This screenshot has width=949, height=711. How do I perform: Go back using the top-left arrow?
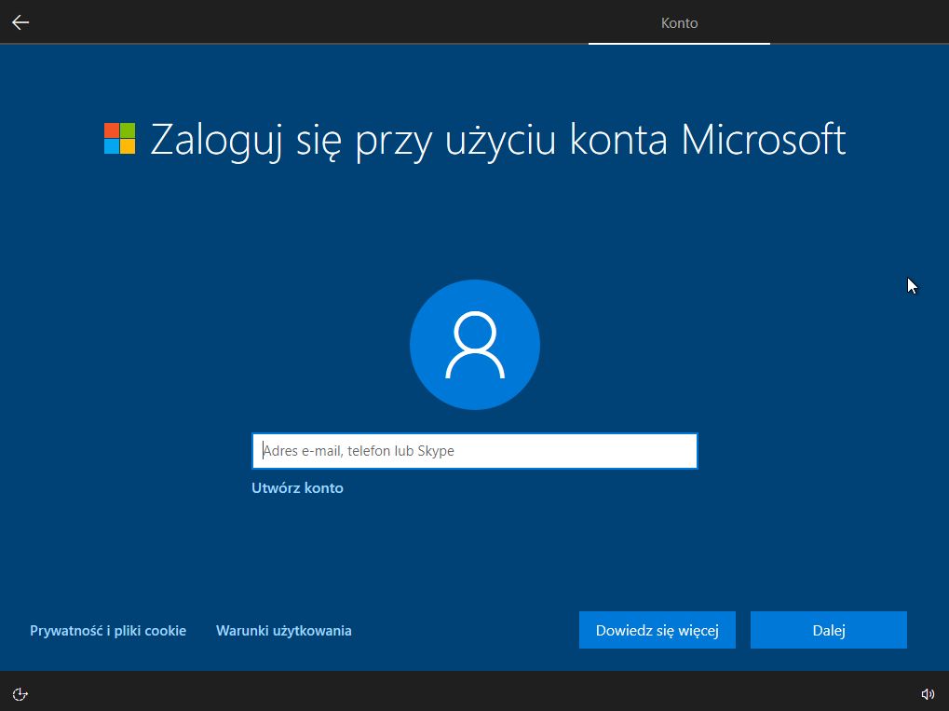[x=20, y=22]
